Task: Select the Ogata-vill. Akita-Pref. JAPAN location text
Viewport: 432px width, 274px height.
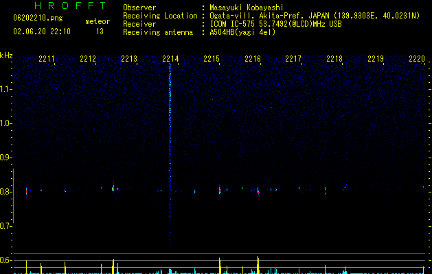Action: point(315,16)
